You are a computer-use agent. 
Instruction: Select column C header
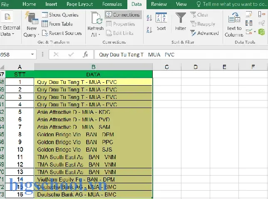point(167,67)
